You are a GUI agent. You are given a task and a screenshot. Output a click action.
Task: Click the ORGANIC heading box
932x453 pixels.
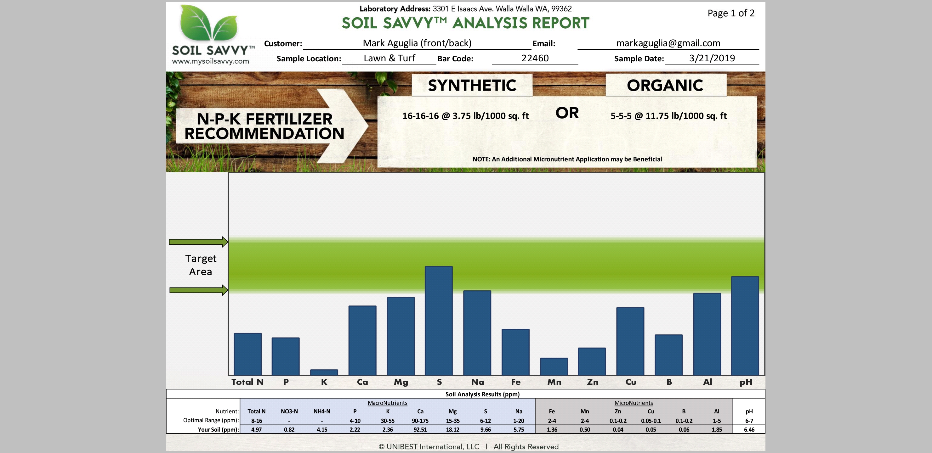point(665,85)
